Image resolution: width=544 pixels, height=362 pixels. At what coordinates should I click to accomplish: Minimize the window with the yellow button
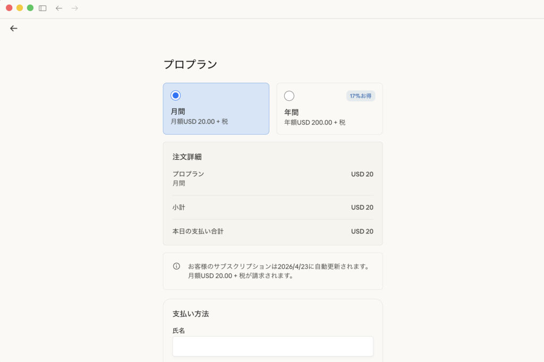pyautogui.click(x=20, y=8)
